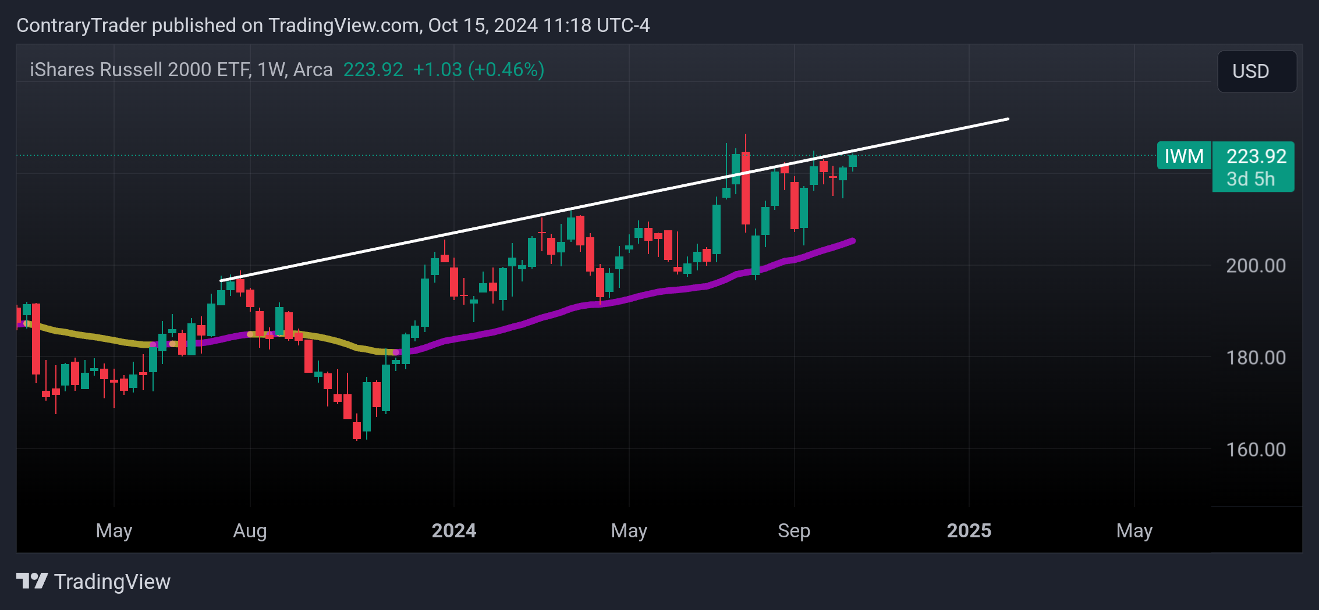Click the white ascending trendline

point(614,200)
